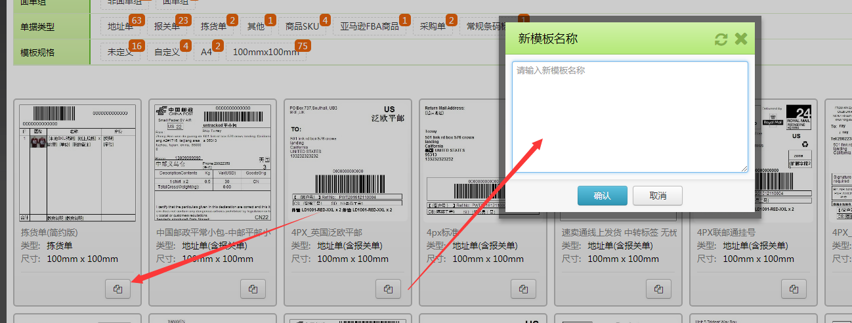
Task: Open China Post small packet thumbnail
Action: point(213,163)
